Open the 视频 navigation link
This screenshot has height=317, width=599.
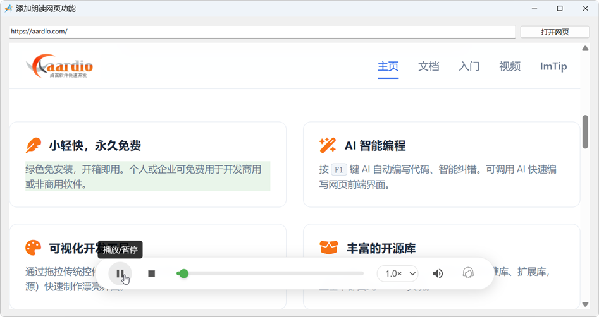tap(509, 66)
